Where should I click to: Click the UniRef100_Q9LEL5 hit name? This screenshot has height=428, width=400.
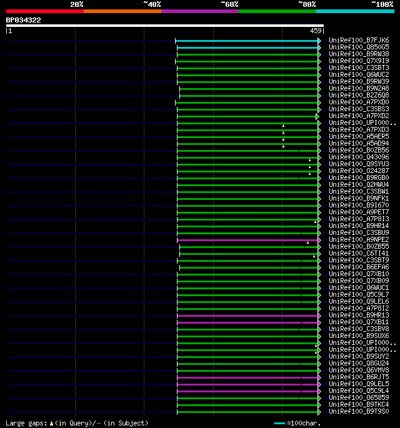click(x=359, y=384)
